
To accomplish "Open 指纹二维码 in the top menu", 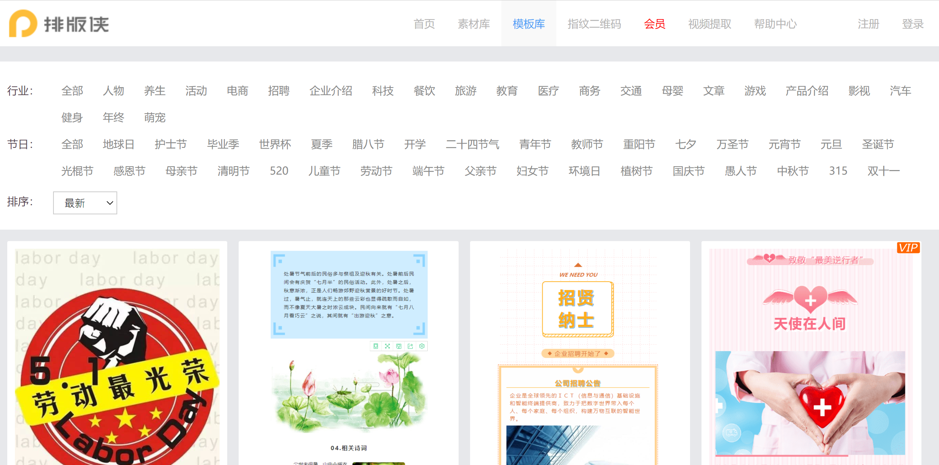I will coord(594,24).
